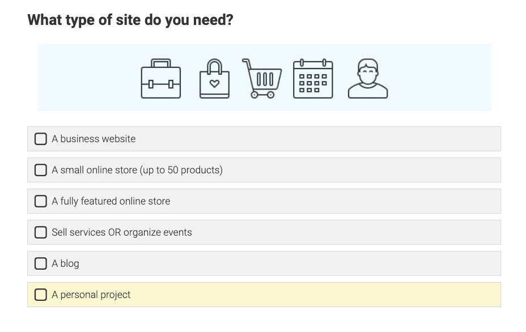
Task: Mark the 'A blog' checkbox
Action: point(41,263)
